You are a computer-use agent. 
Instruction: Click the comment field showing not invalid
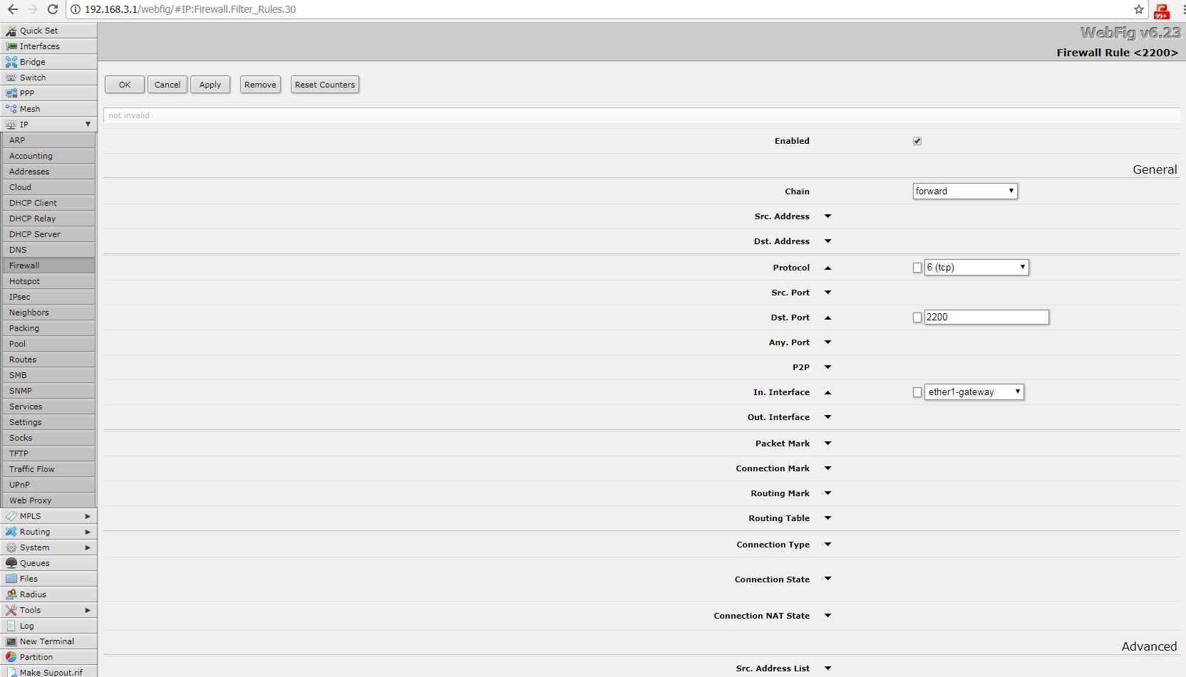point(641,115)
